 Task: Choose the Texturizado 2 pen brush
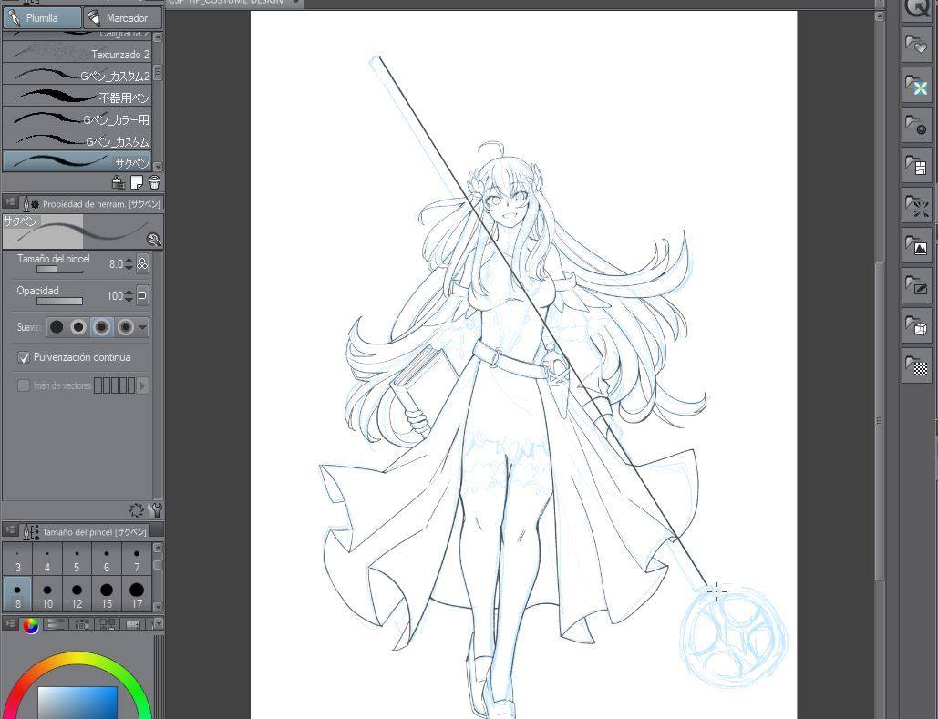point(77,54)
